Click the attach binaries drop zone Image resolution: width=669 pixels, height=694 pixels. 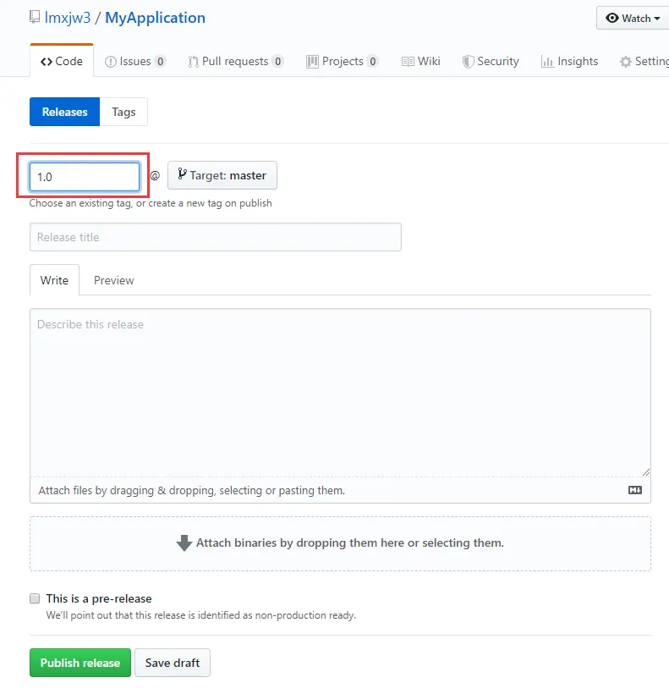tap(340, 543)
